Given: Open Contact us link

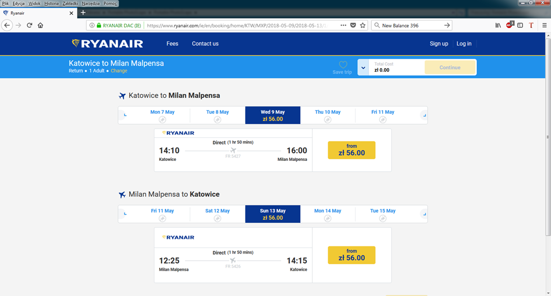Looking at the screenshot, I should 205,44.
